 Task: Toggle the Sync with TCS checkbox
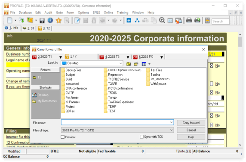coord(141,137)
